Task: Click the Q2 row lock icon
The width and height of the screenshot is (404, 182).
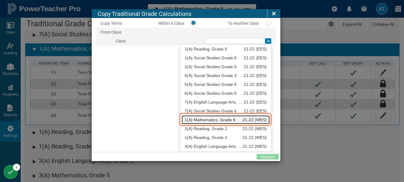Action: click(383, 94)
